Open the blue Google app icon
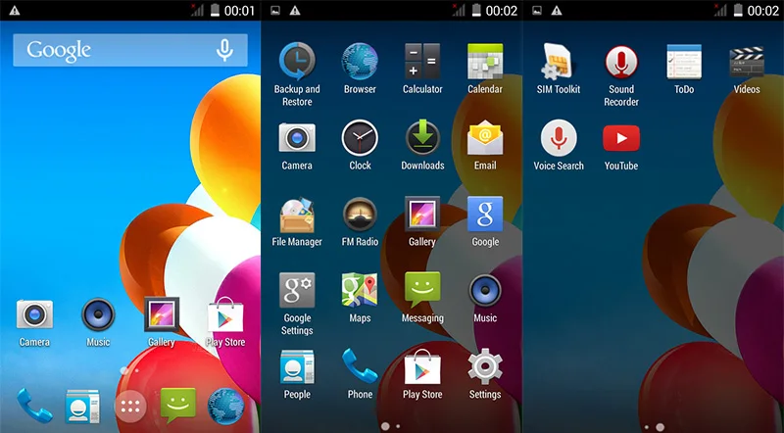784x433 pixels. [x=485, y=214]
